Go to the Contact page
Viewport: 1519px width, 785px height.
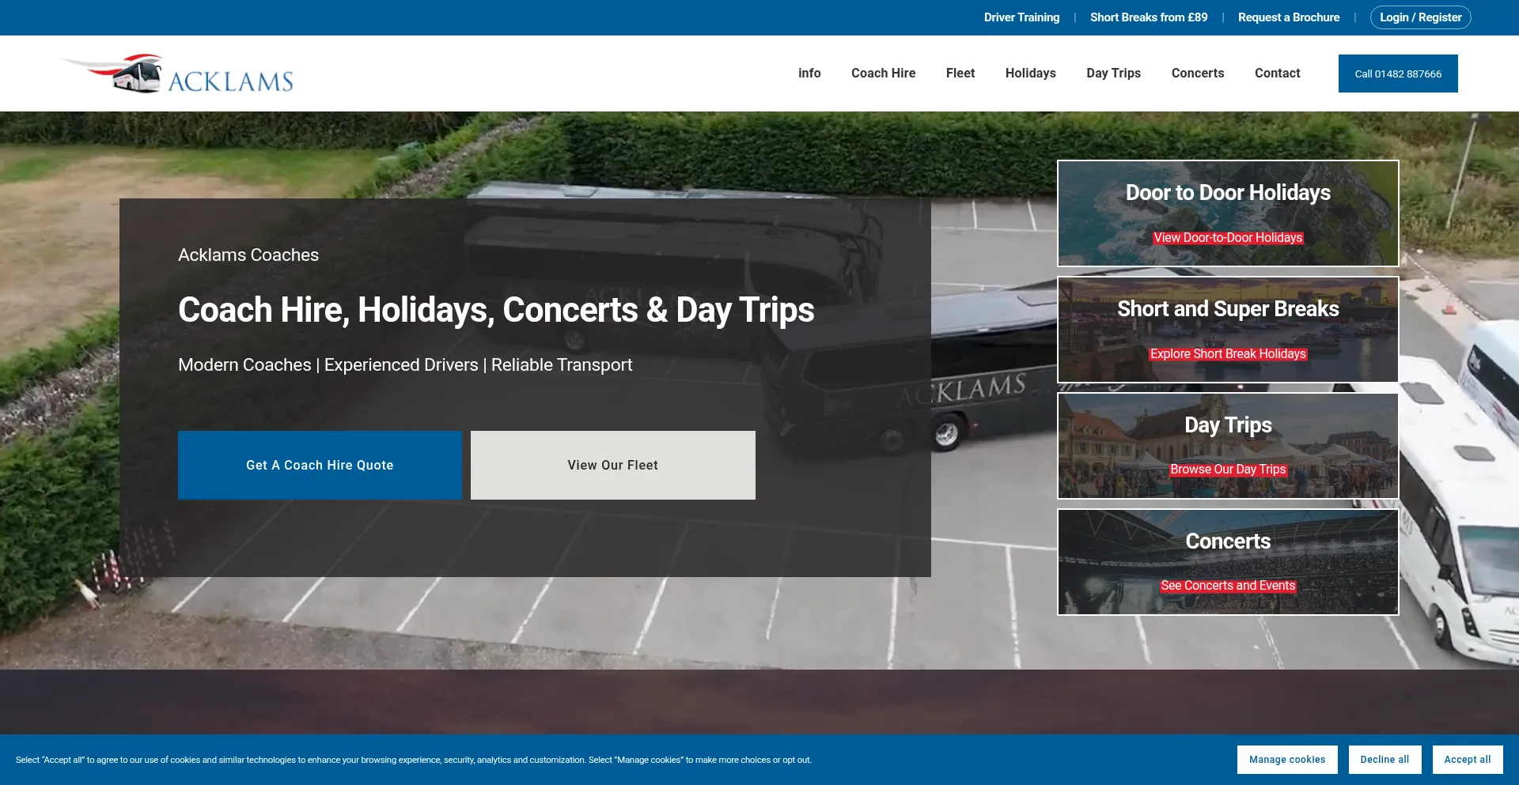click(x=1278, y=74)
